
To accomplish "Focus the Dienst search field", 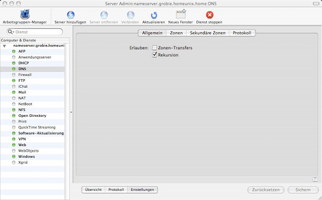I will coord(35,32).
